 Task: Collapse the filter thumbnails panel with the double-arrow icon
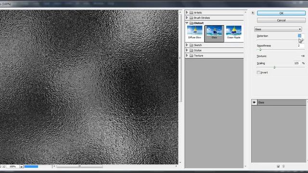point(253,13)
